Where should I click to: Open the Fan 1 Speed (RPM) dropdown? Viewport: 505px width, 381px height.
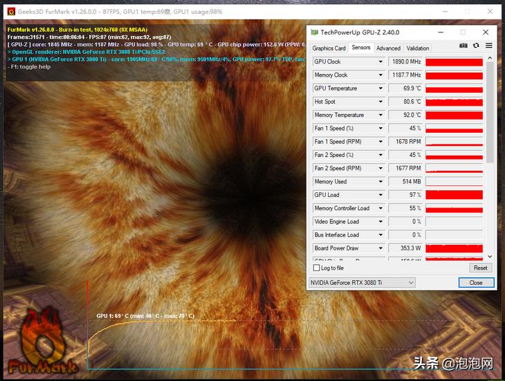(380, 142)
